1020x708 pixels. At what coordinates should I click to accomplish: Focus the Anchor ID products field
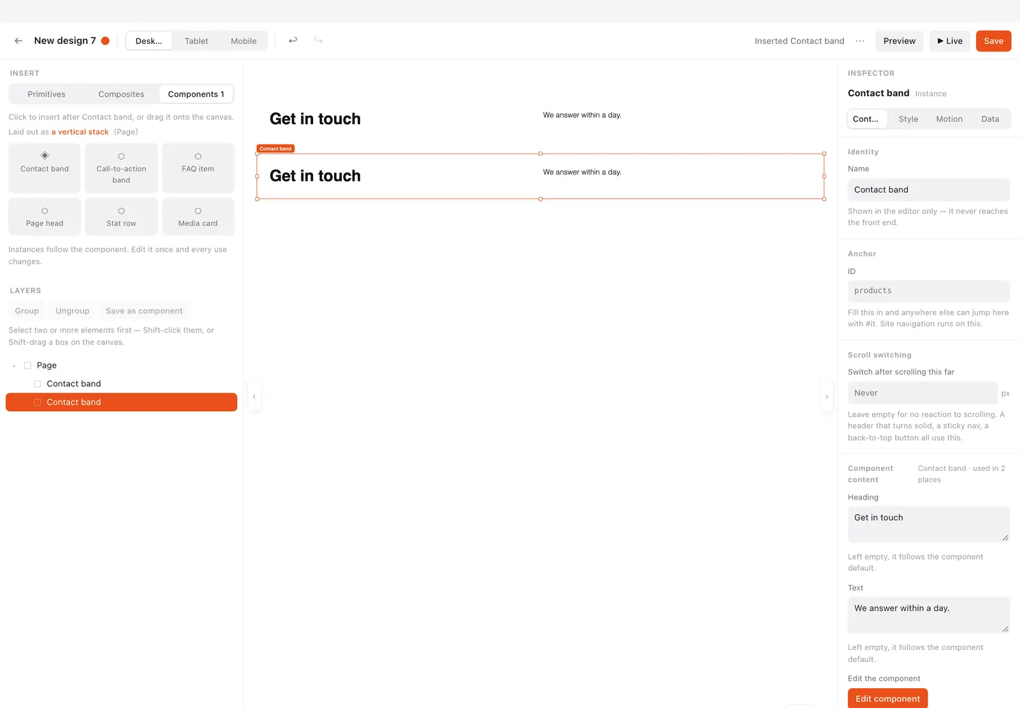point(929,291)
